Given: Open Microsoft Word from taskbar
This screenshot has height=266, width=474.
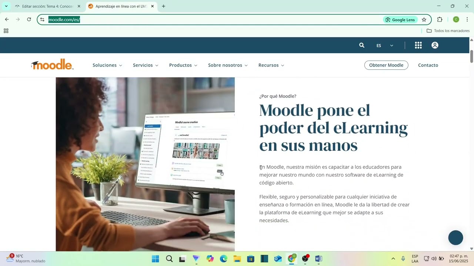Looking at the screenshot, I should click(319, 259).
